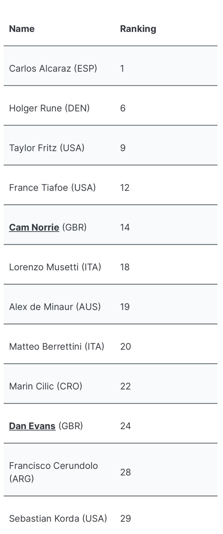
Task: Click the (GBR) text after Cam Norrie
Action: pos(74,227)
